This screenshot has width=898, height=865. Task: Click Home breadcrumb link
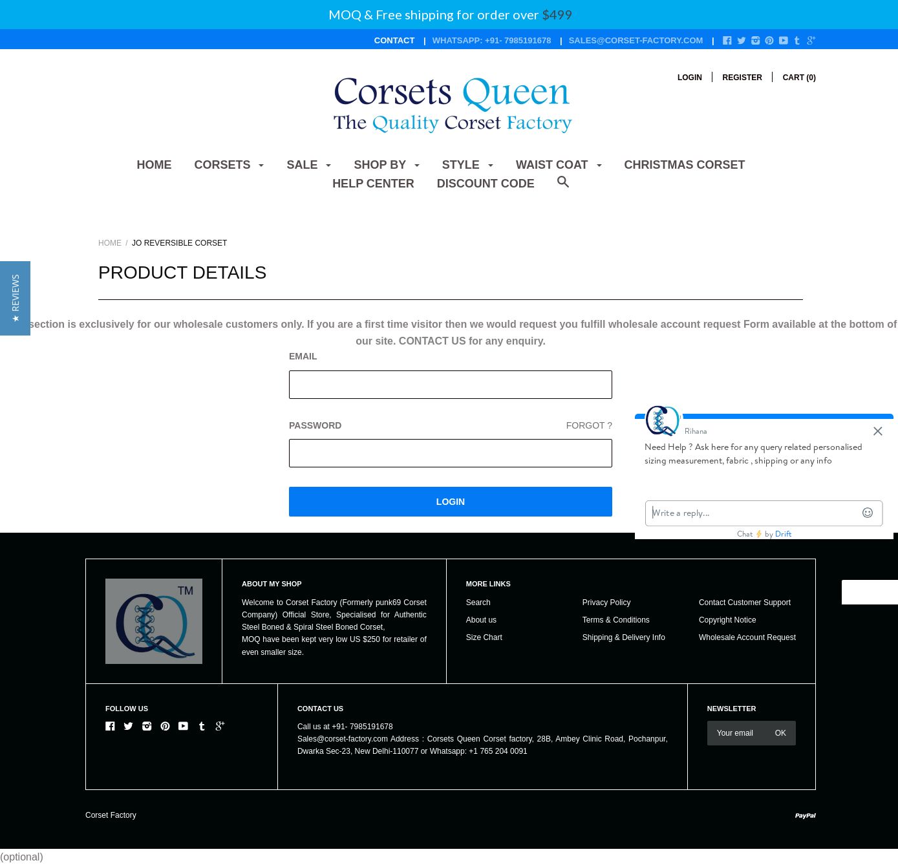(x=110, y=243)
